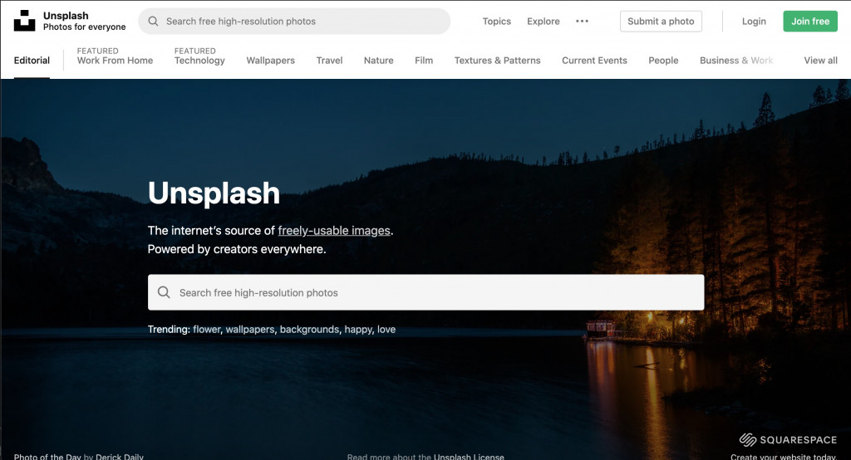Click trending term flower
The width and height of the screenshot is (851, 460).
[207, 330]
